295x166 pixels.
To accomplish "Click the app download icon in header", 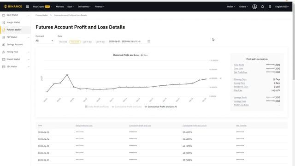I will coord(270,6).
